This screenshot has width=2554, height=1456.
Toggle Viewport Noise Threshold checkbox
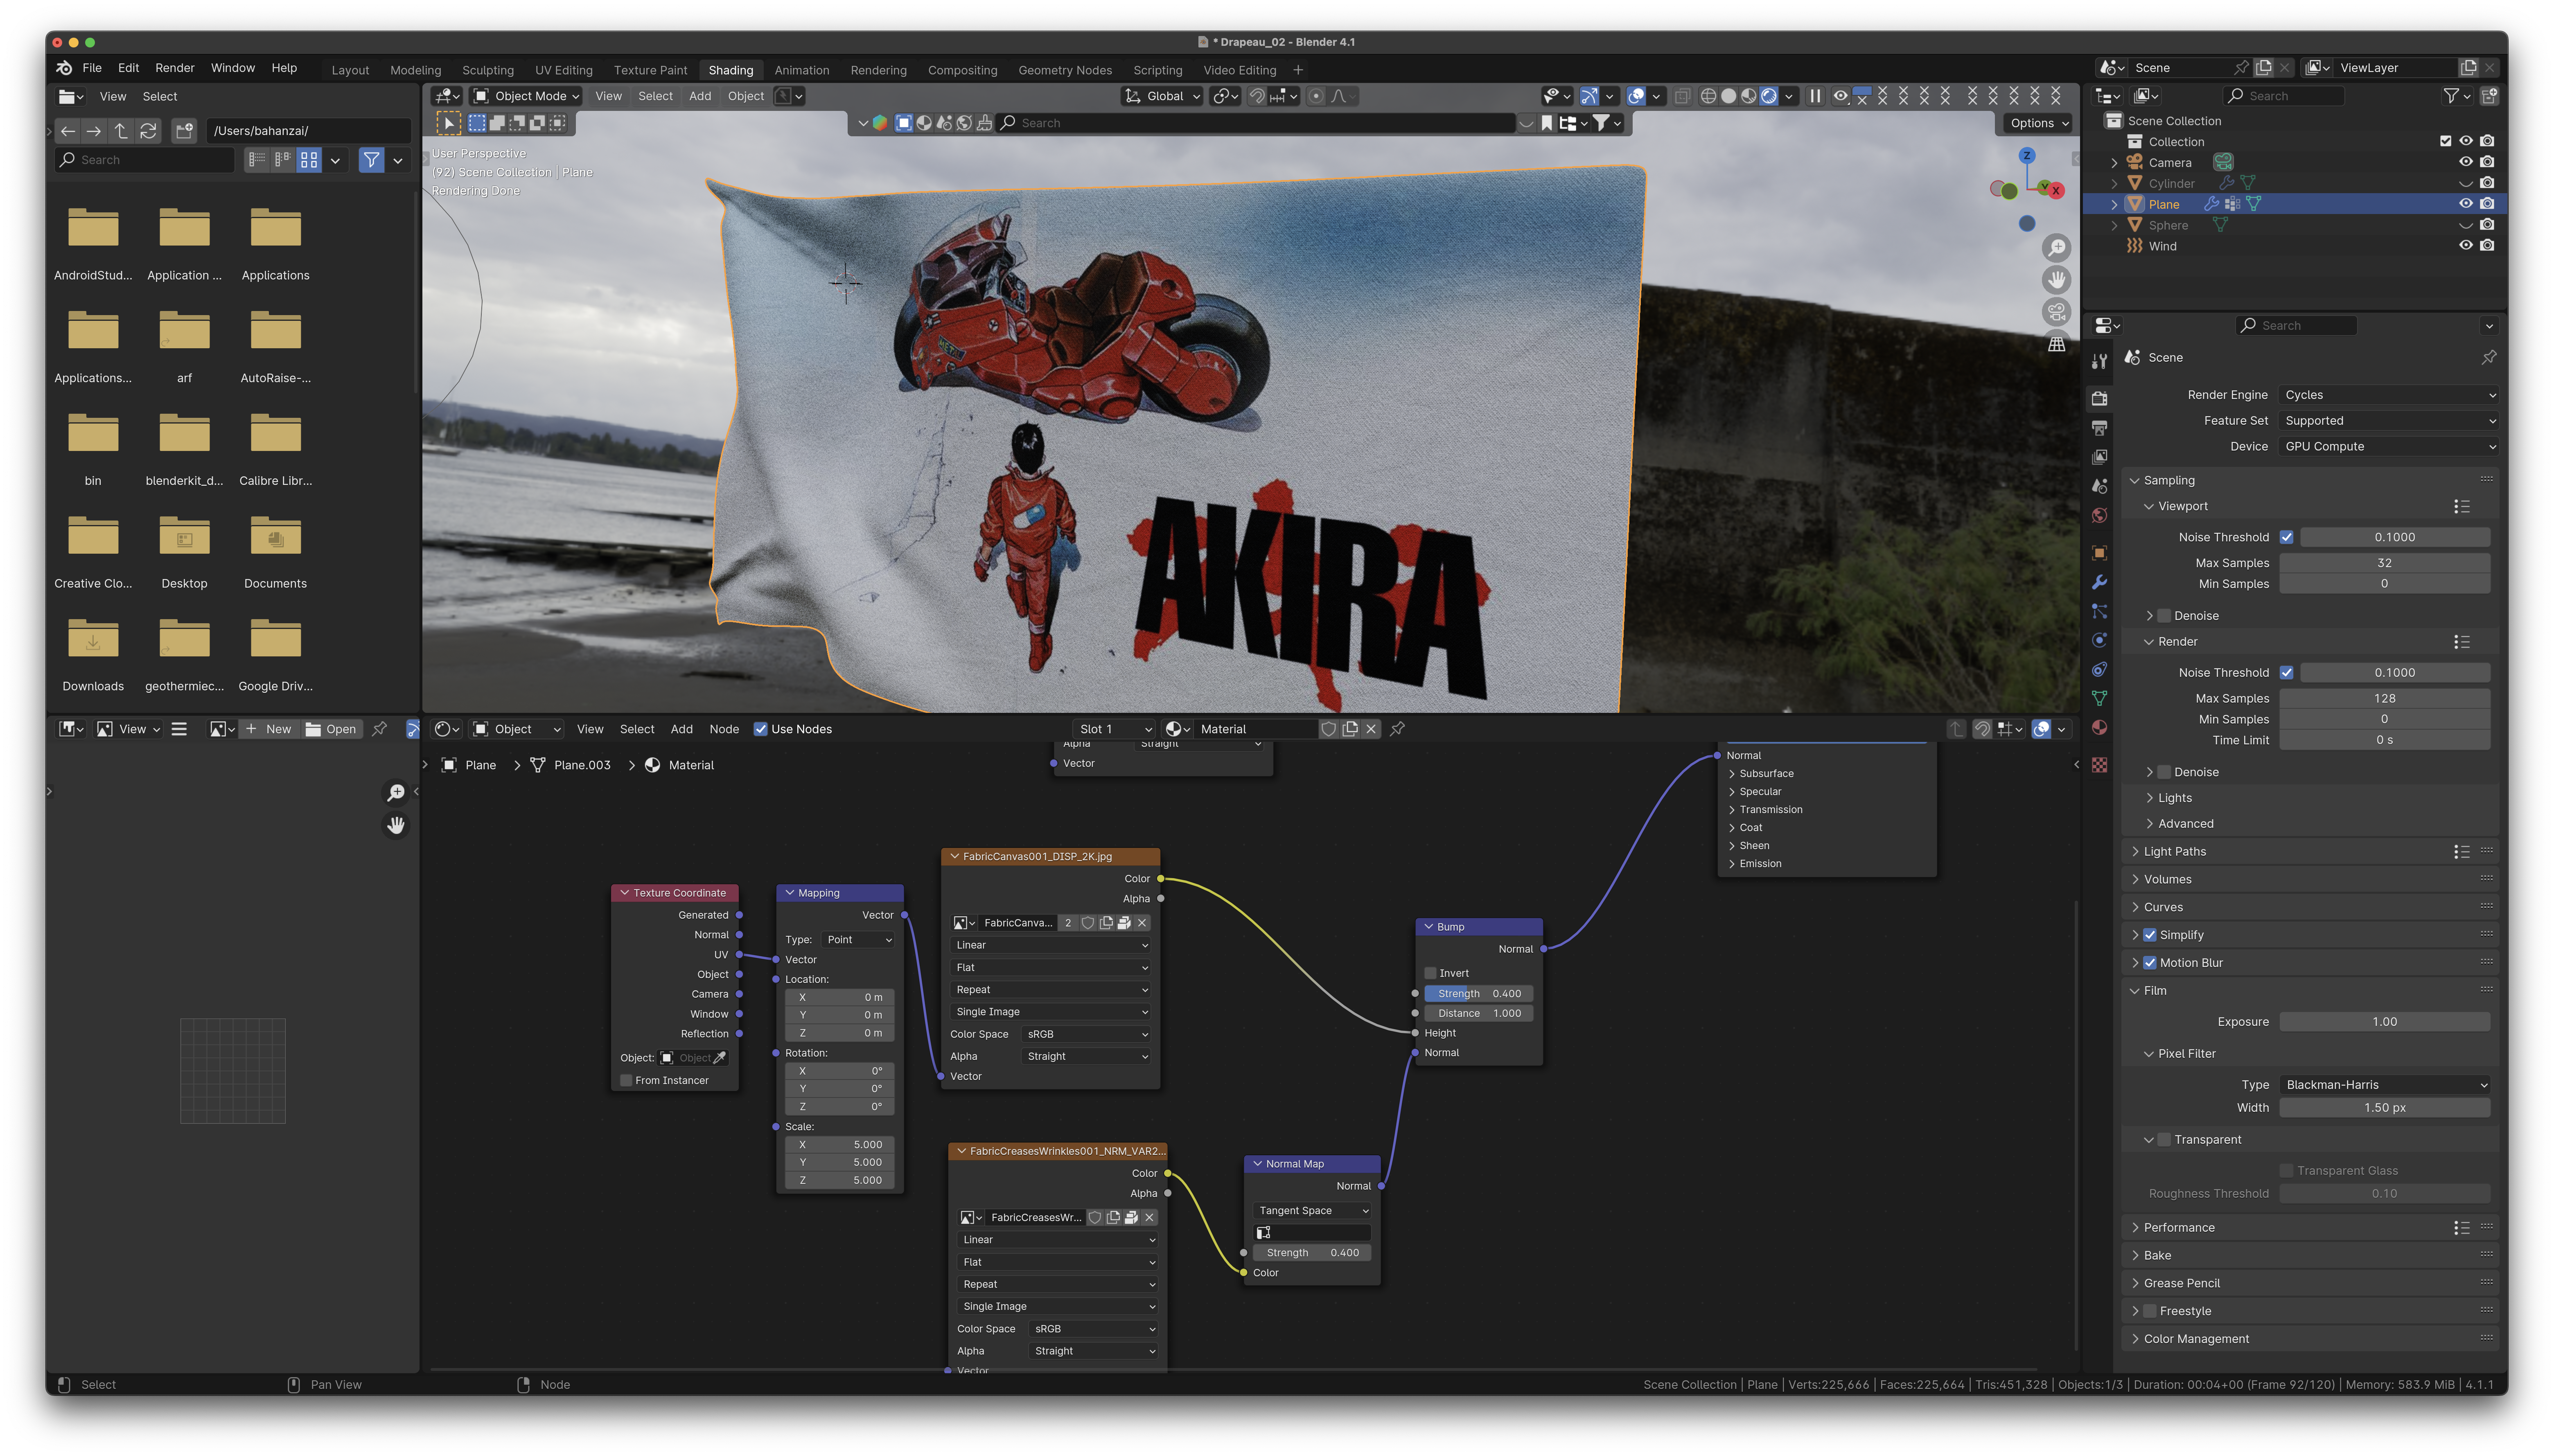point(2286,537)
